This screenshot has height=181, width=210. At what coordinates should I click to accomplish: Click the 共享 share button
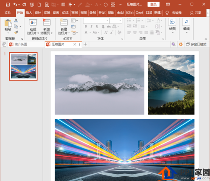pos(196,13)
